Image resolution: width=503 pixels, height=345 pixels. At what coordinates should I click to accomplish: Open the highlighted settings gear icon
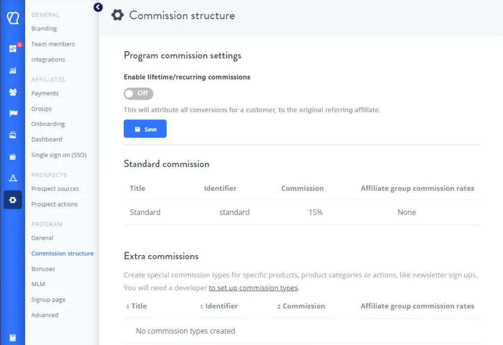(12, 200)
